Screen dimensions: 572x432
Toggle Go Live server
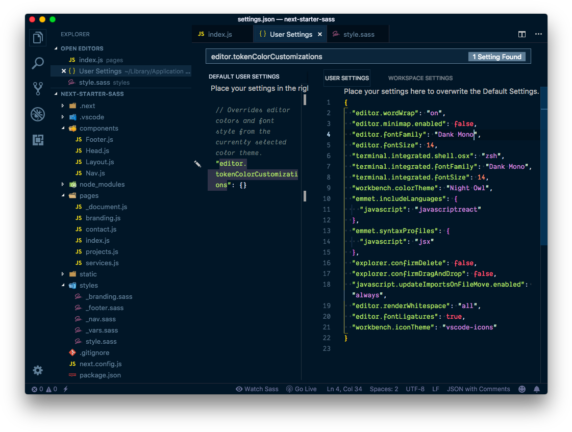coord(301,389)
